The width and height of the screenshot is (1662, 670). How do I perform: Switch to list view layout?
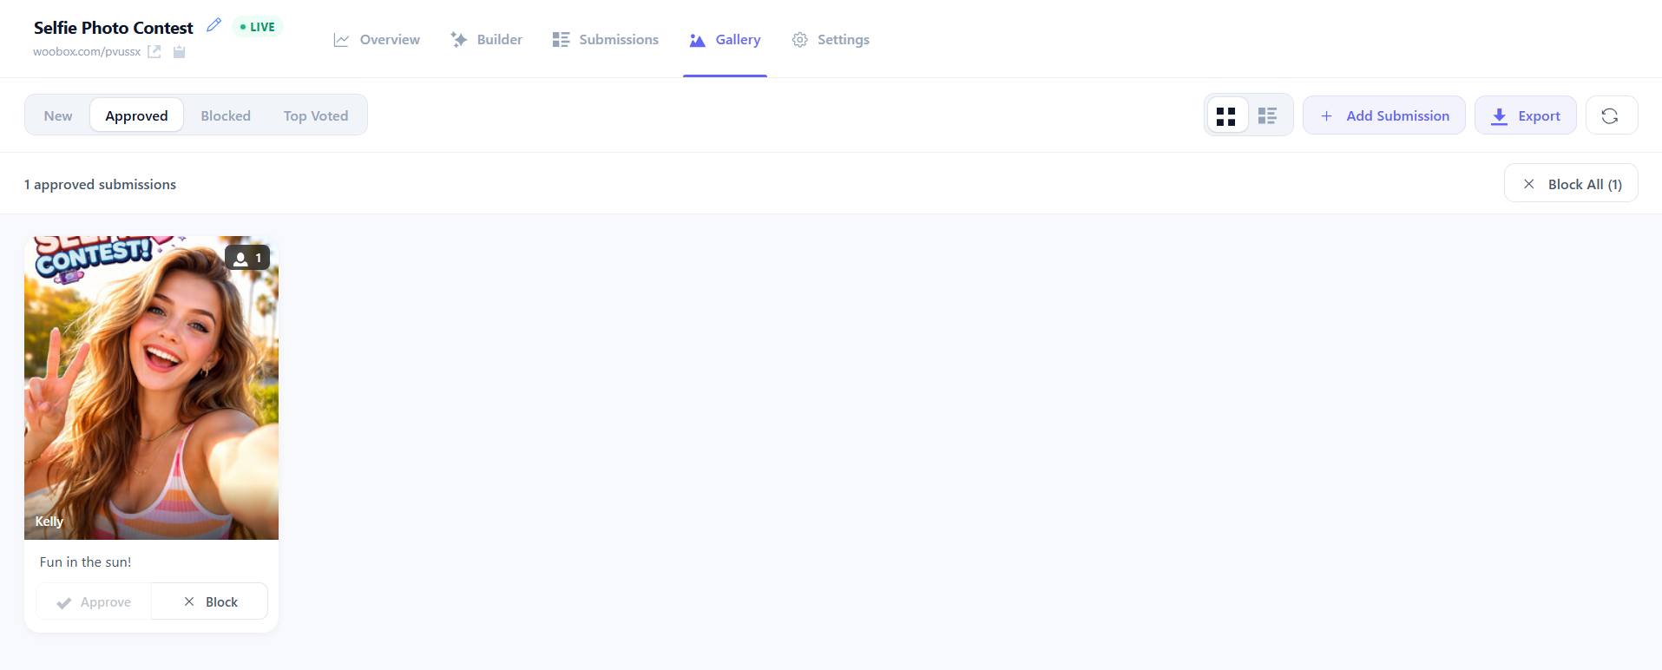pyautogui.click(x=1268, y=115)
